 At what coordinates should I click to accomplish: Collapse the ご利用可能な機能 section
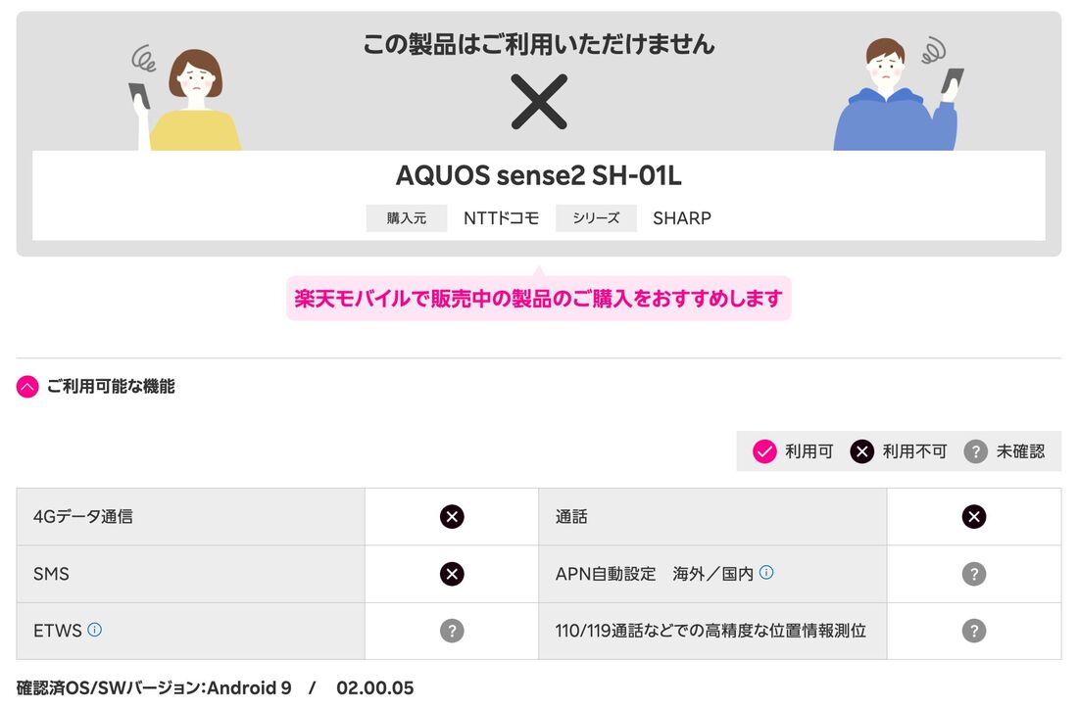pyautogui.click(x=25, y=386)
